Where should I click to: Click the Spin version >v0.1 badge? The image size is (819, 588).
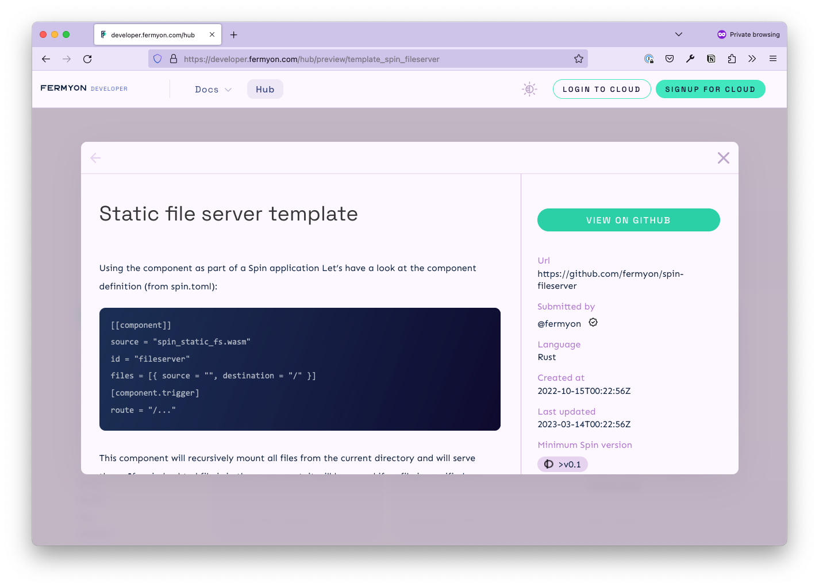[563, 464]
